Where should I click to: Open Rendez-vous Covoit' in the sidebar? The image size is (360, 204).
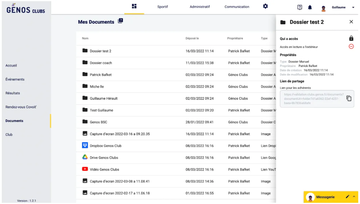coord(21,107)
